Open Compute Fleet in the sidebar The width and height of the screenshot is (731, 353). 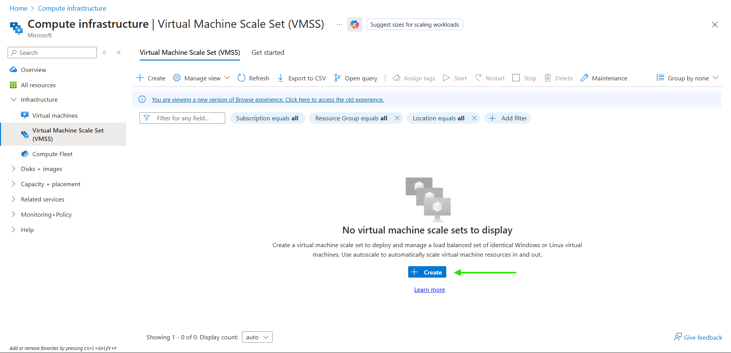coord(52,154)
